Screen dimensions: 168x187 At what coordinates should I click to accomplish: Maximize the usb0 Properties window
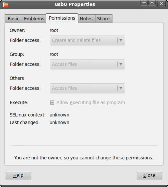[x=152, y=3]
